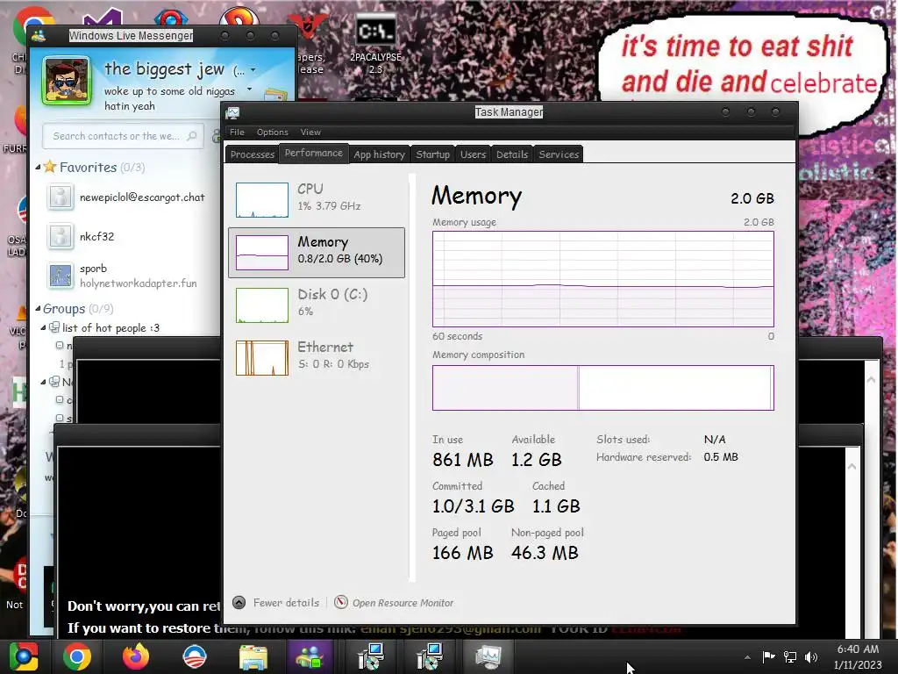Click the list of hot people group icon
This screenshot has width=898, height=674.
coord(54,327)
